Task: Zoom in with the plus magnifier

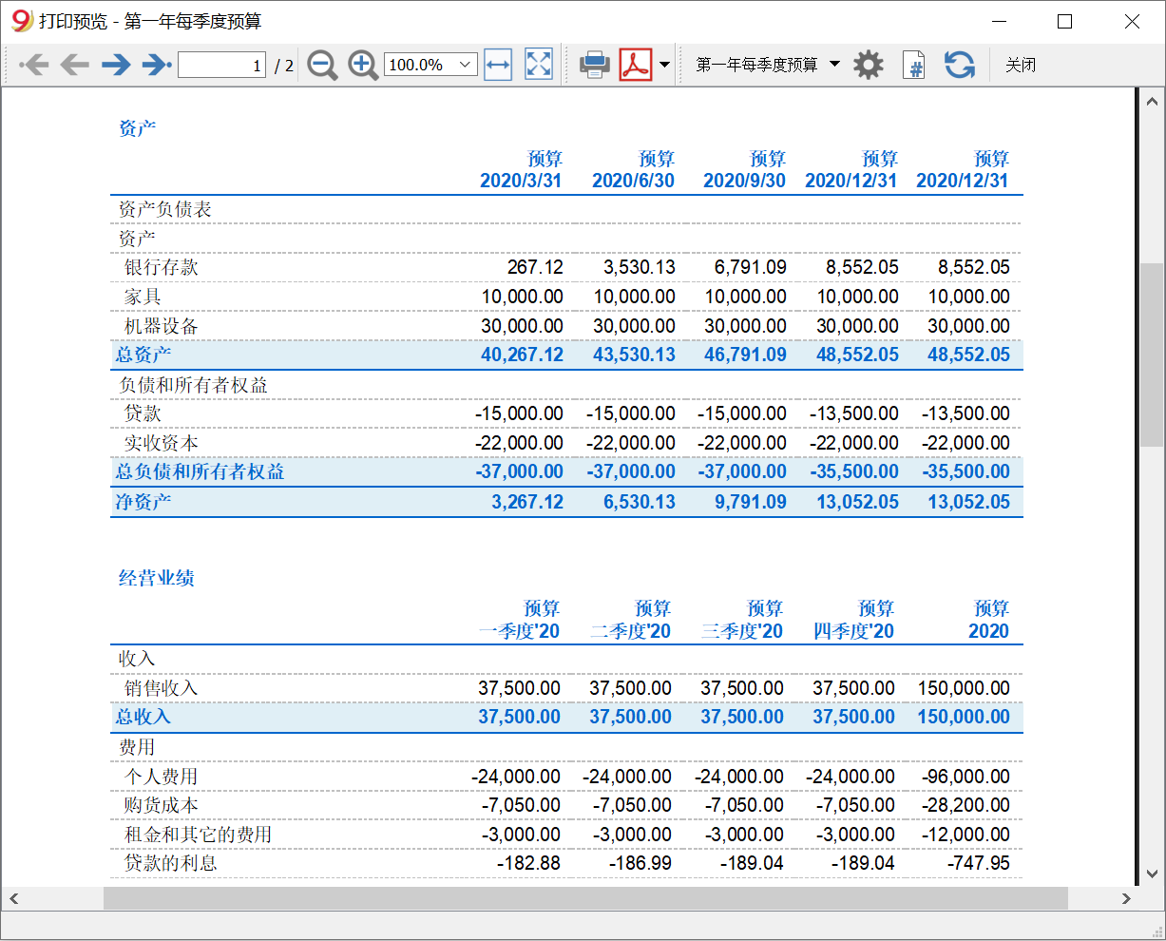Action: 363,65
